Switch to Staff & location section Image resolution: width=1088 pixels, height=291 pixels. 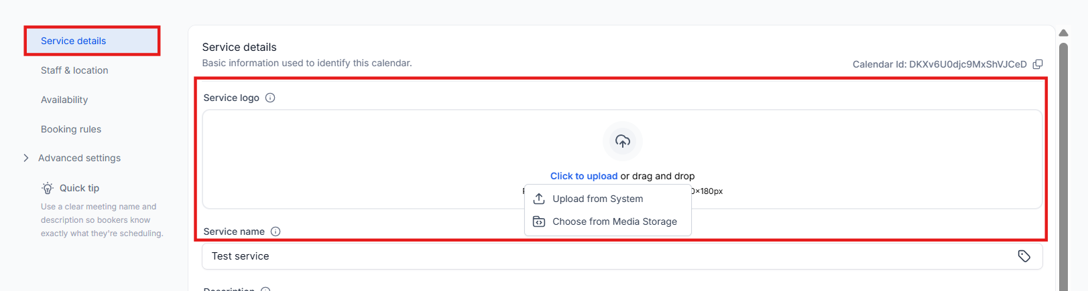coord(74,70)
